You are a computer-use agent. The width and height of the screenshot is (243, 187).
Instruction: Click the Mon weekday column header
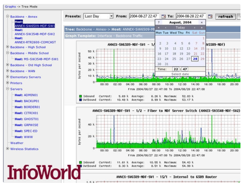[159, 33]
